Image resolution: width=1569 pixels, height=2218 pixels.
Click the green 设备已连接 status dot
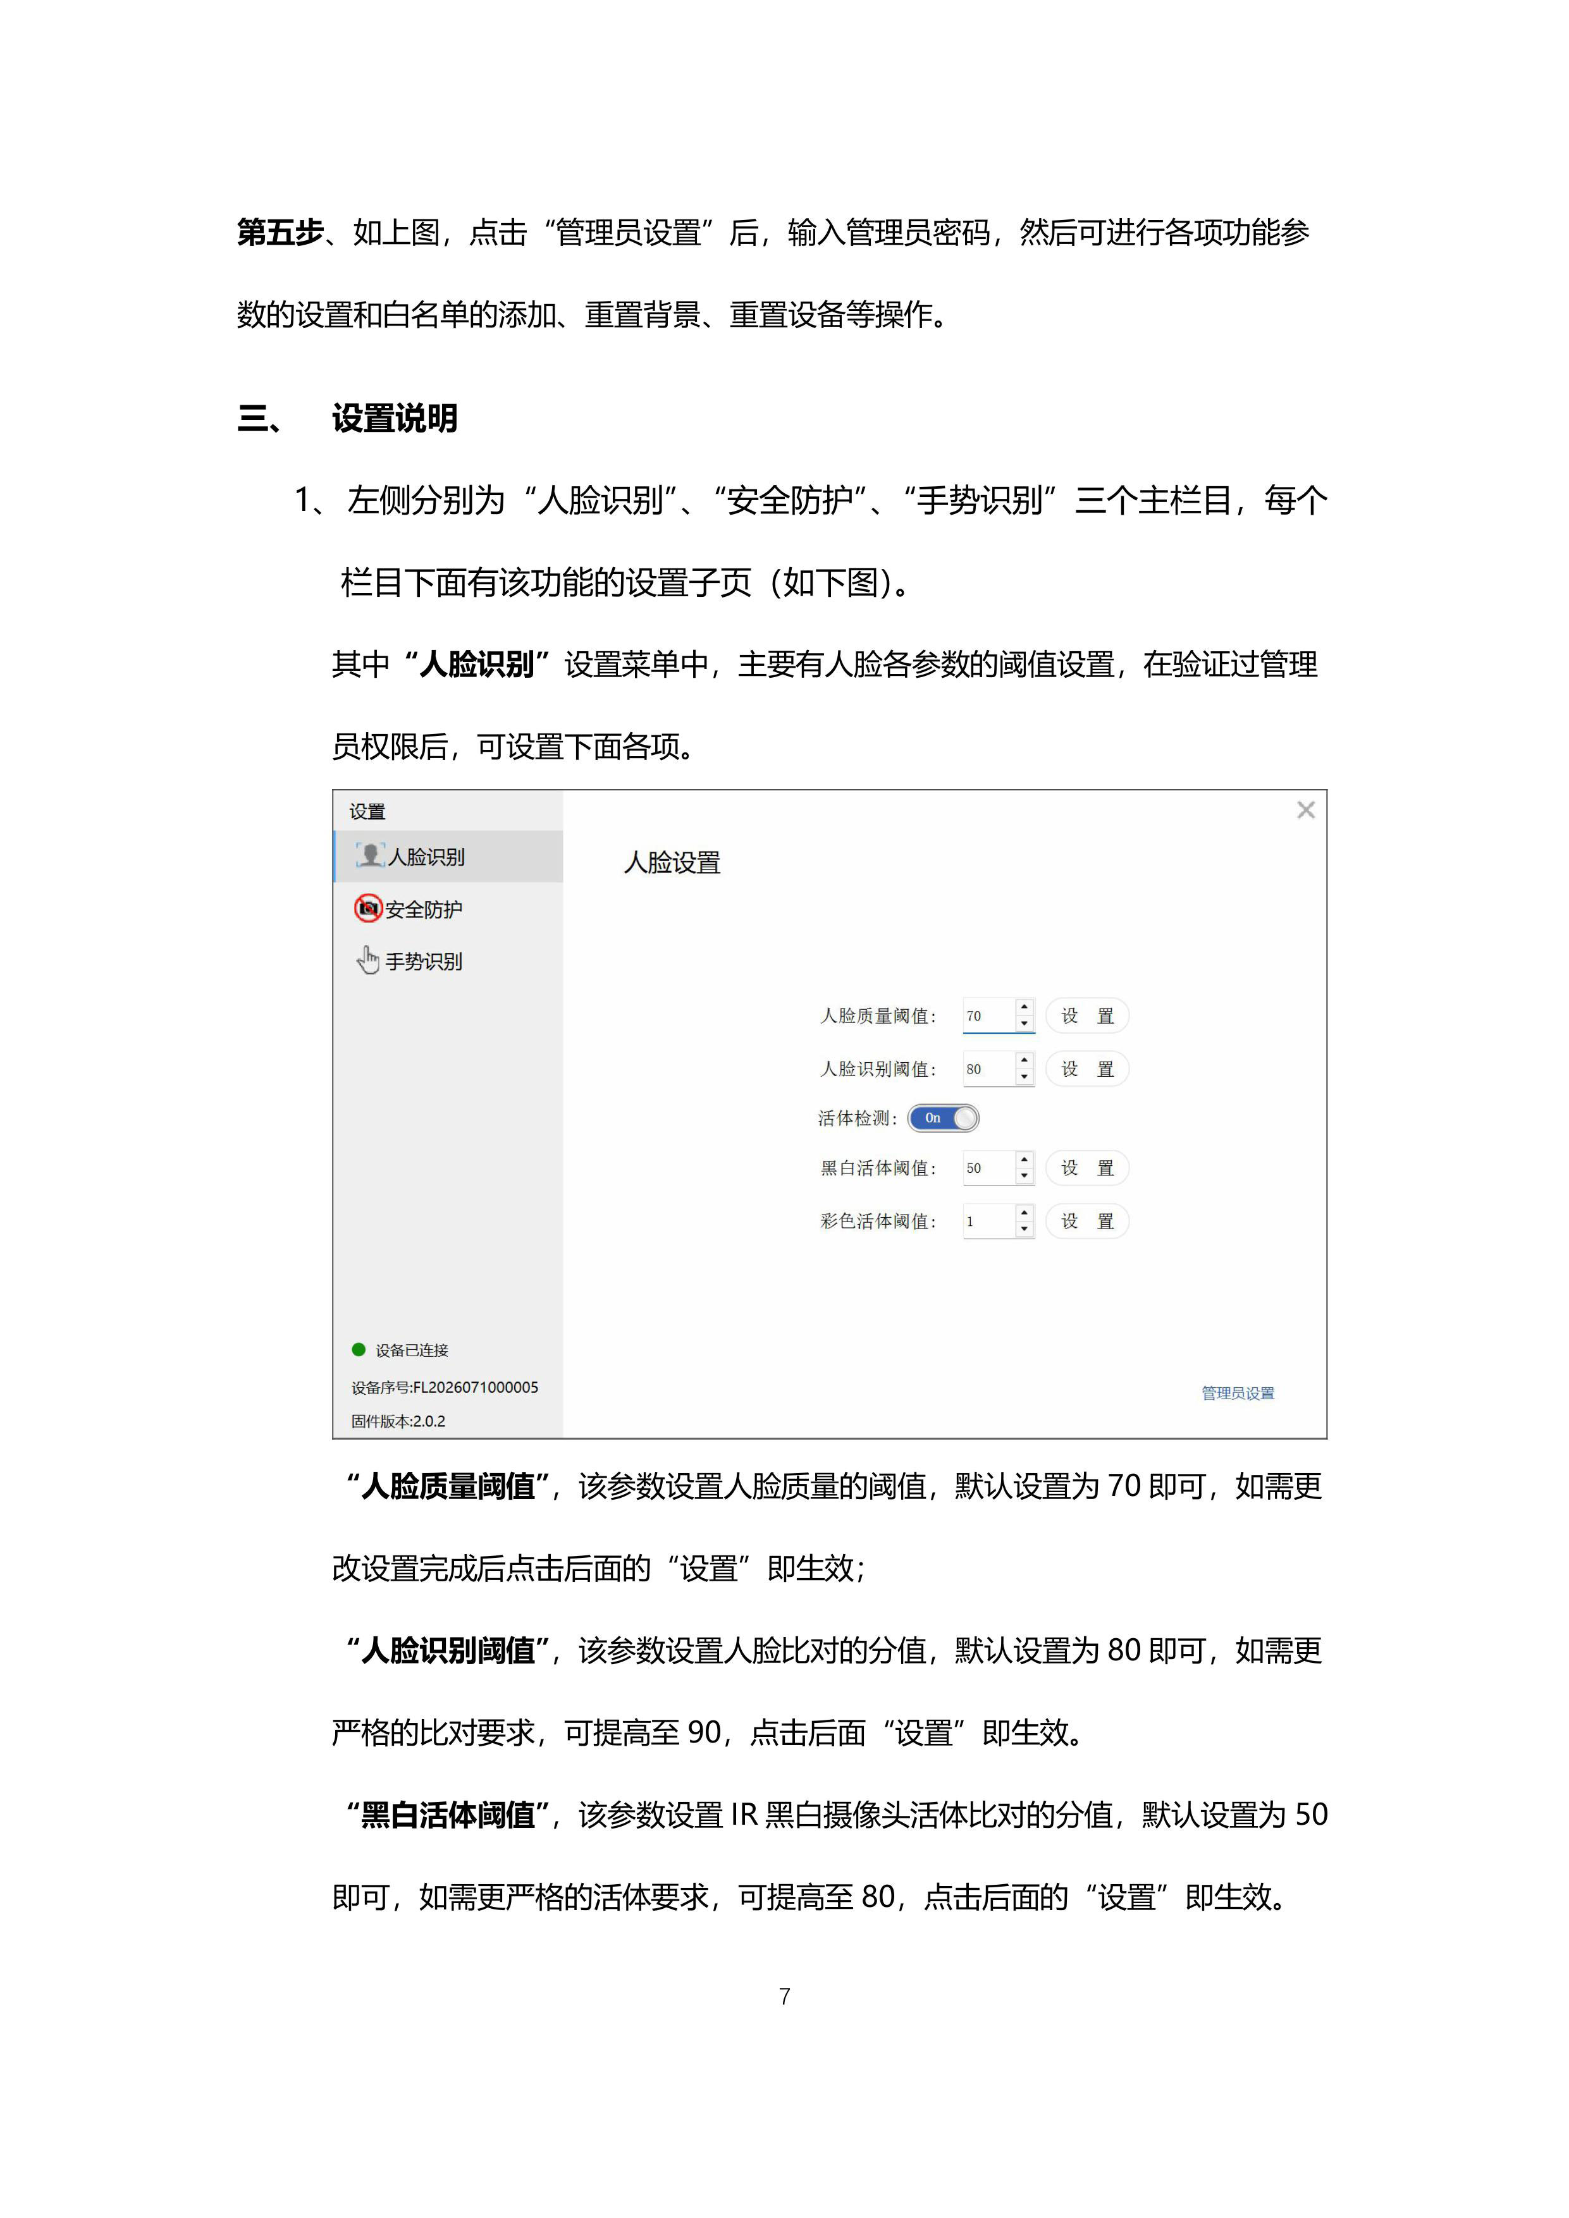pyautogui.click(x=359, y=1349)
